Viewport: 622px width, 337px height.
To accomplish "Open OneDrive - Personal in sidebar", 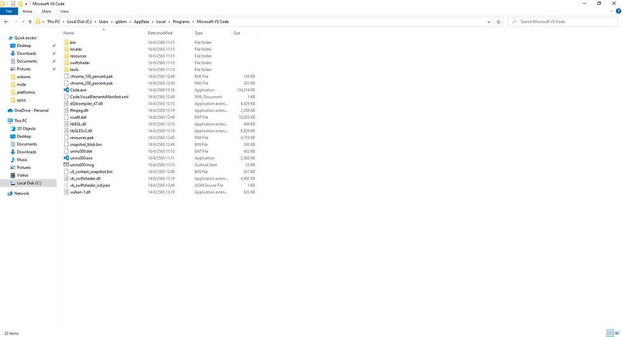I will [31, 110].
